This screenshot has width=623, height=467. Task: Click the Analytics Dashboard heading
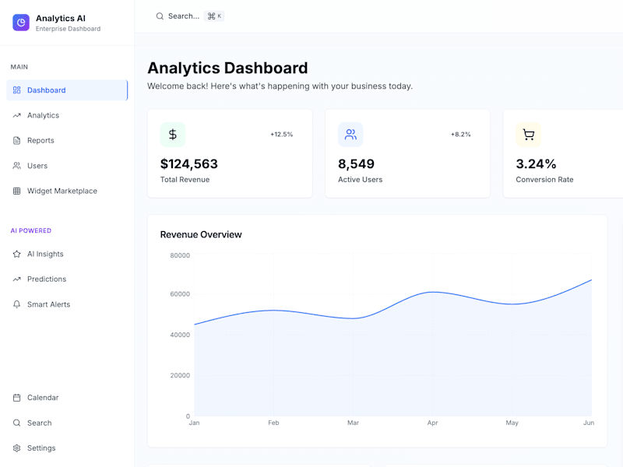[x=227, y=68]
